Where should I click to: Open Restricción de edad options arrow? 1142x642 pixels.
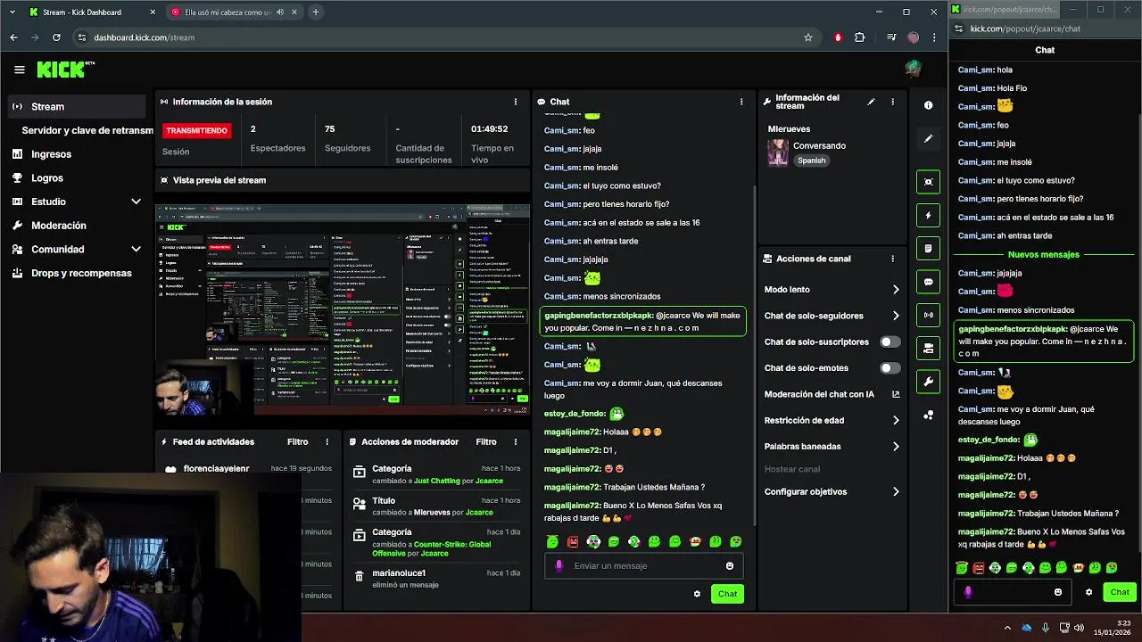(x=896, y=420)
